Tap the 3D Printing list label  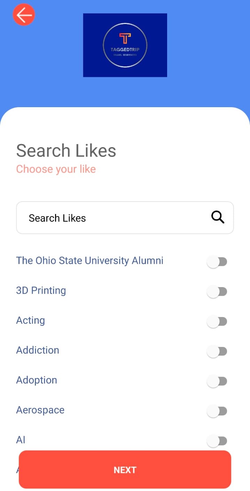pos(41,290)
